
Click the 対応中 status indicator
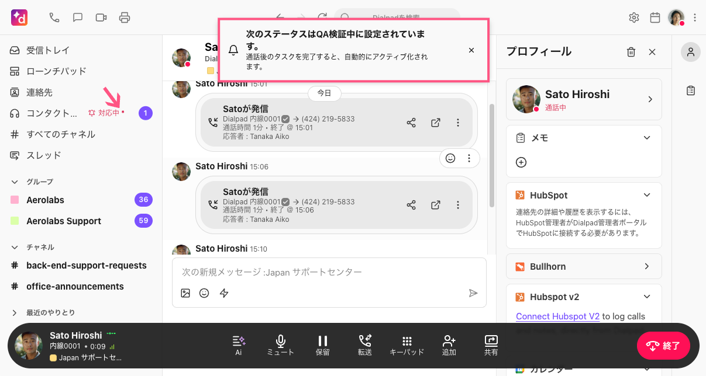106,113
